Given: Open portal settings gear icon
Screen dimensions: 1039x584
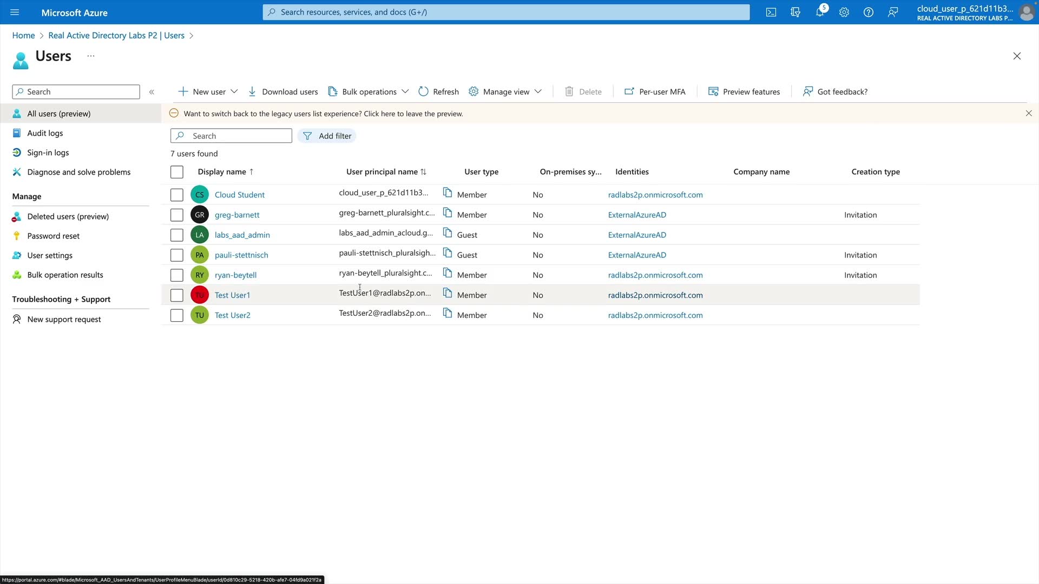Looking at the screenshot, I should (x=844, y=12).
